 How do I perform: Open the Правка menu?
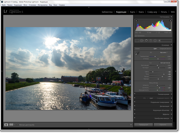pos(10,5)
